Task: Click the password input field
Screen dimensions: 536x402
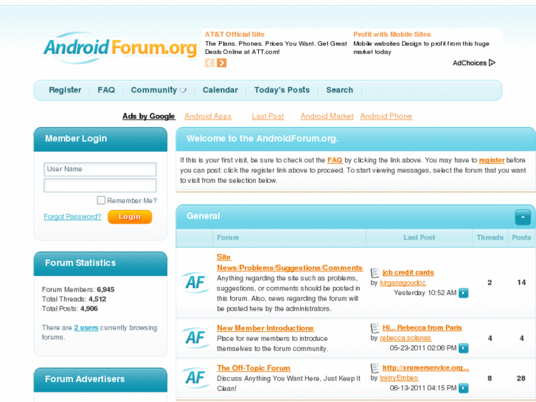Action: coord(100,185)
